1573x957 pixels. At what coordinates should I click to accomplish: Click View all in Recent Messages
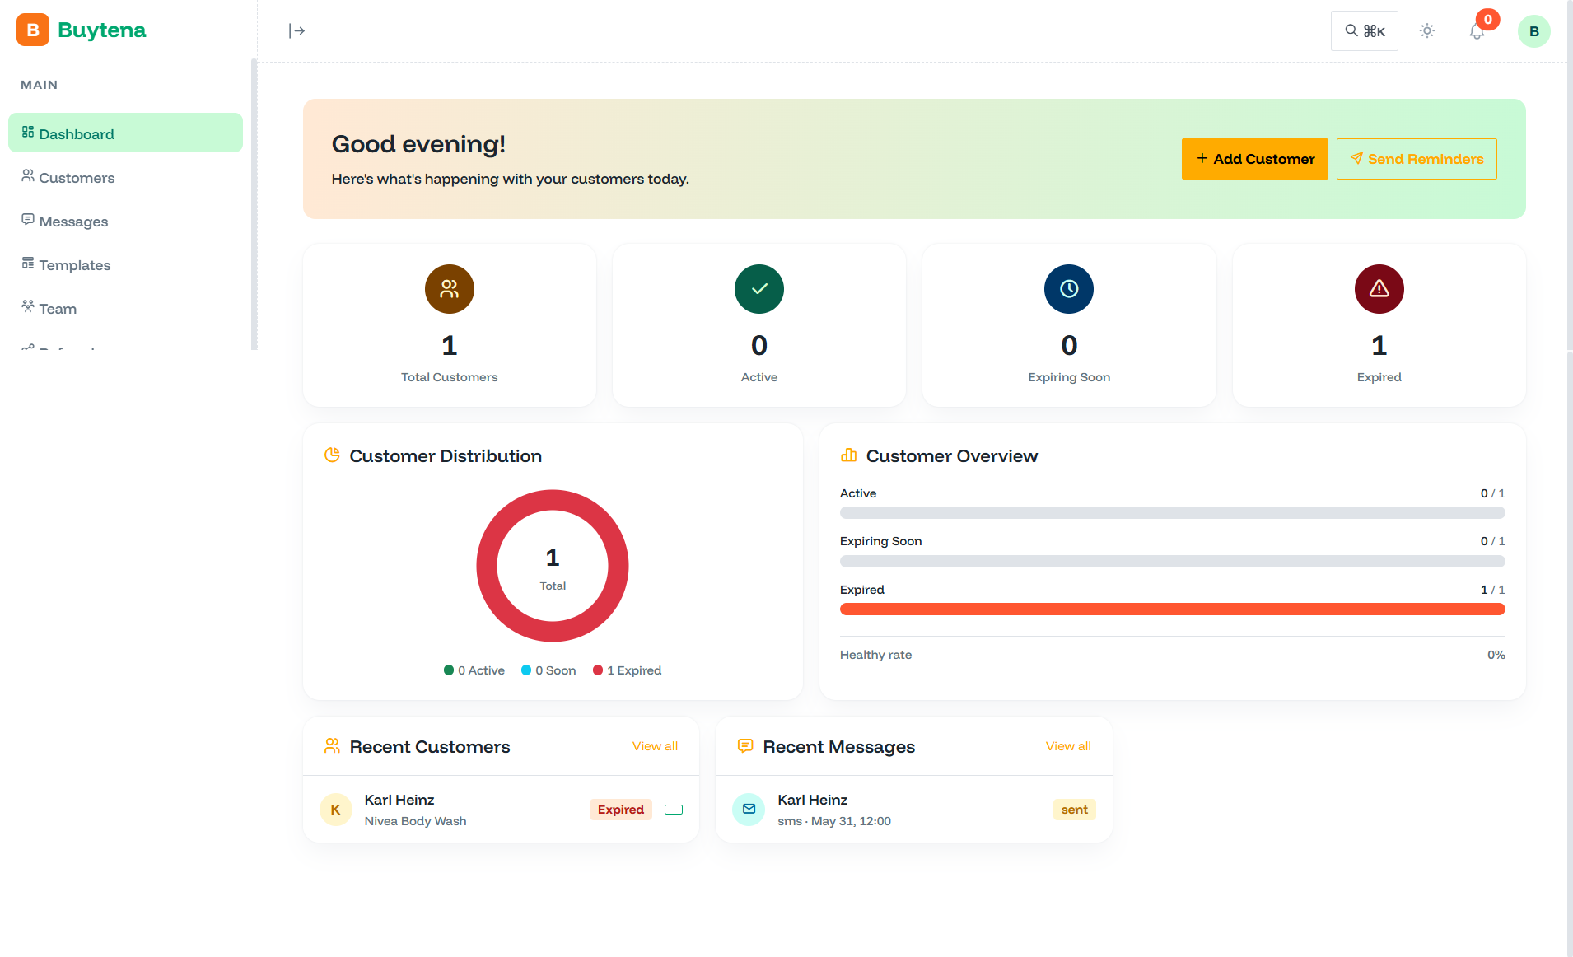tap(1068, 746)
